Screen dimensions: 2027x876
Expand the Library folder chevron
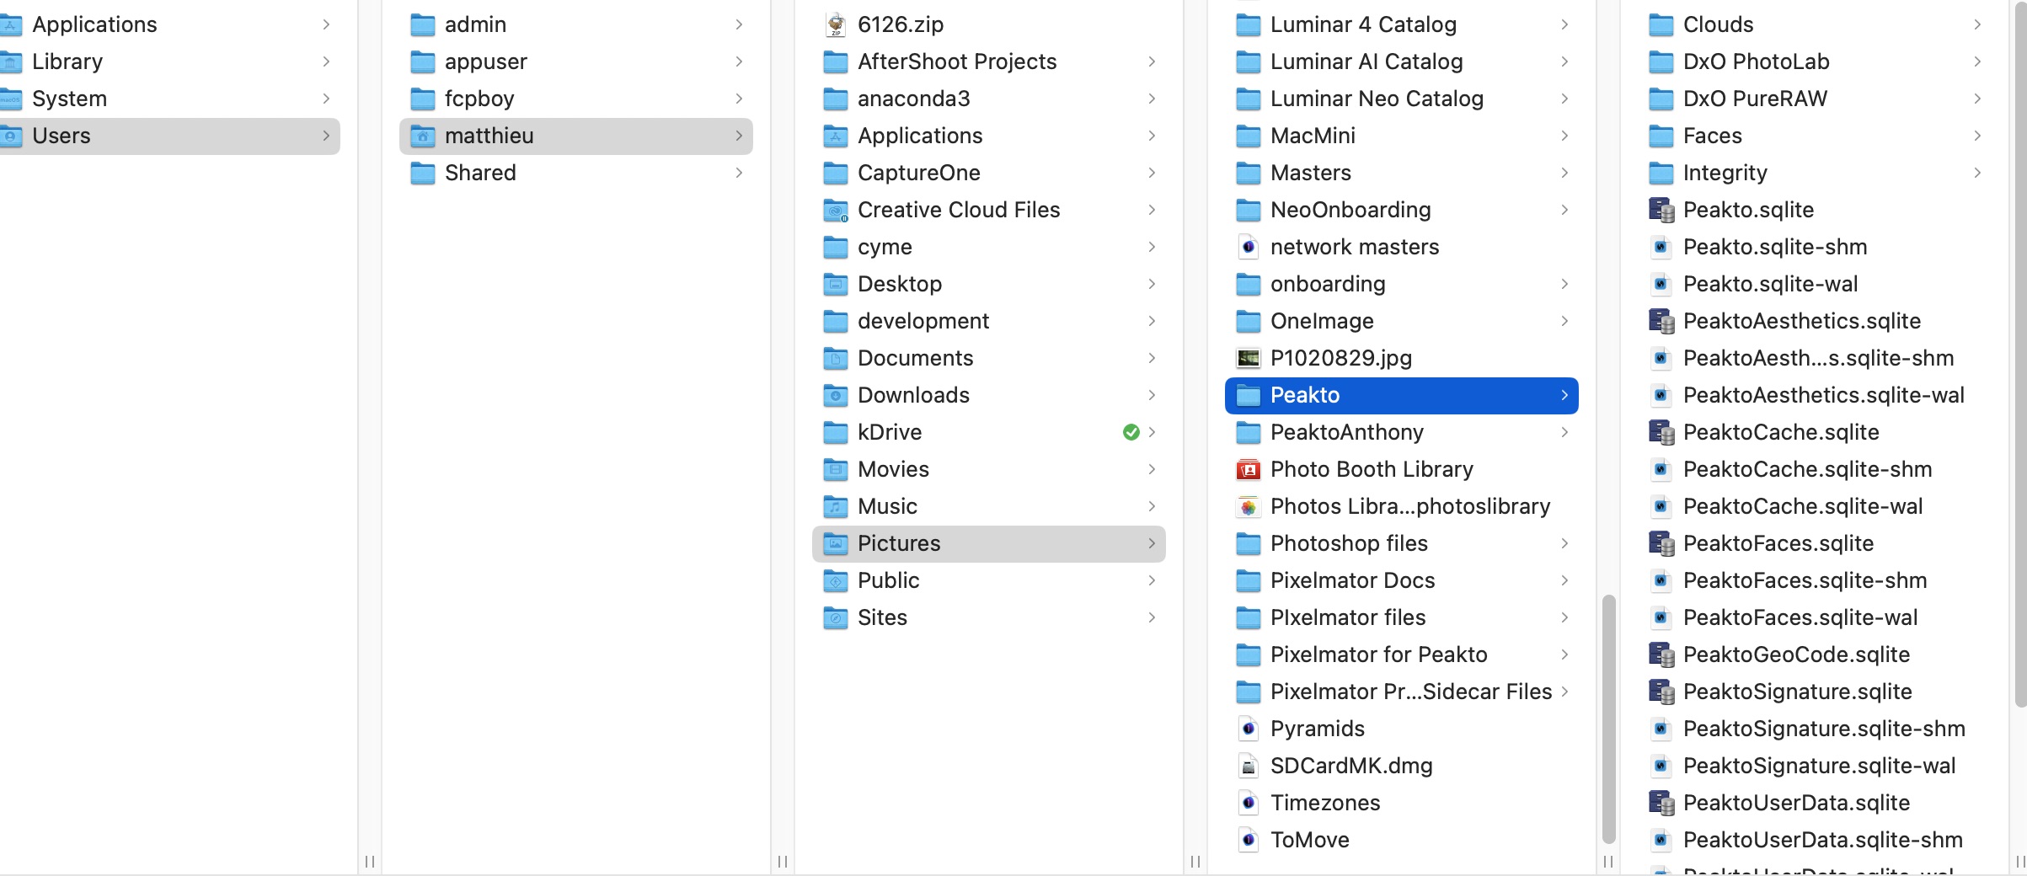pos(326,61)
